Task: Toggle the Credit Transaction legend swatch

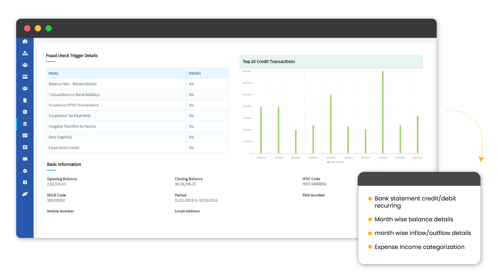Action: coord(328,162)
